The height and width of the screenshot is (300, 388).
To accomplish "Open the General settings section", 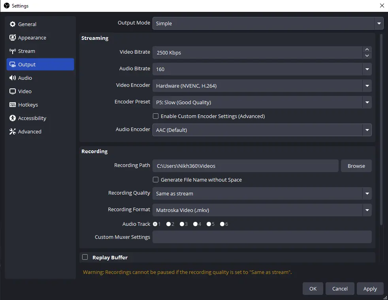I will pos(40,24).
